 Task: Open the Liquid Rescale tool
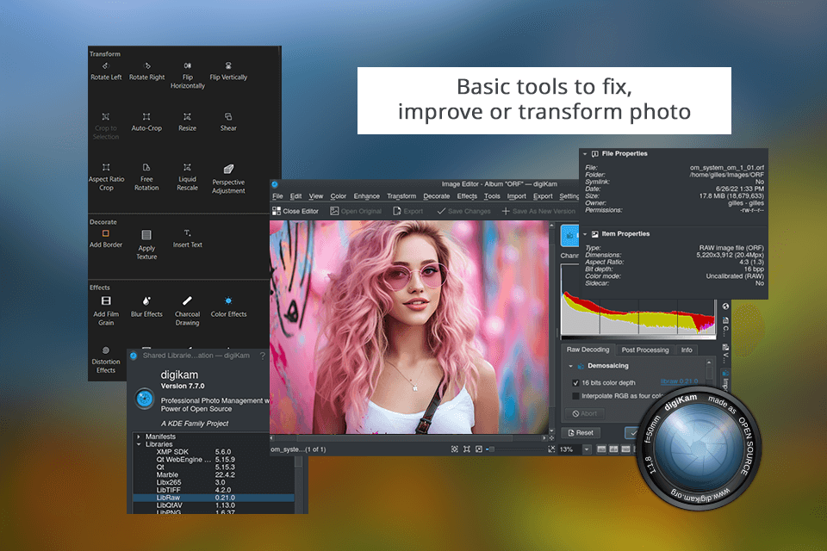tap(187, 177)
